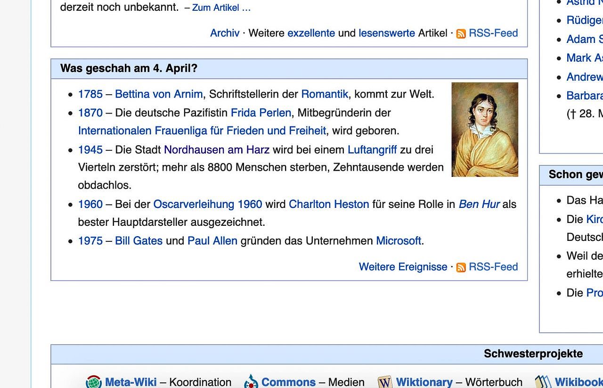Open the Frida Perlen article link
The image size is (603, 388).
coord(261,113)
